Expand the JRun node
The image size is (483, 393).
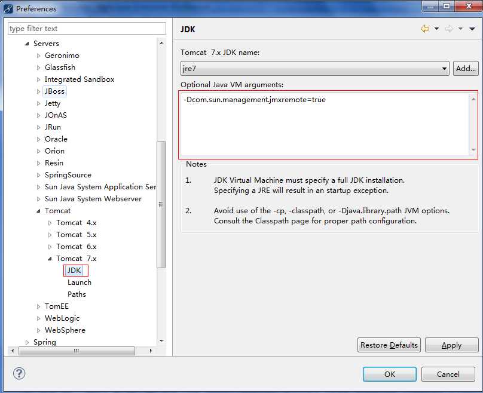point(38,127)
